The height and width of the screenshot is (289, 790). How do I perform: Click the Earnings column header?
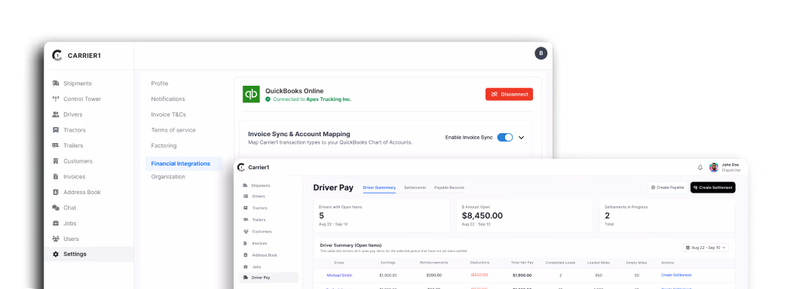pos(388,263)
